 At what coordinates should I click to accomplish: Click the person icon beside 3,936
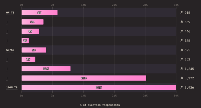coord(182,88)
